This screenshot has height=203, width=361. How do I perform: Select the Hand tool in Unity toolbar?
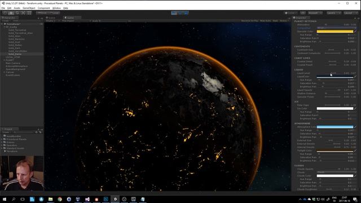pyautogui.click(x=5, y=13)
